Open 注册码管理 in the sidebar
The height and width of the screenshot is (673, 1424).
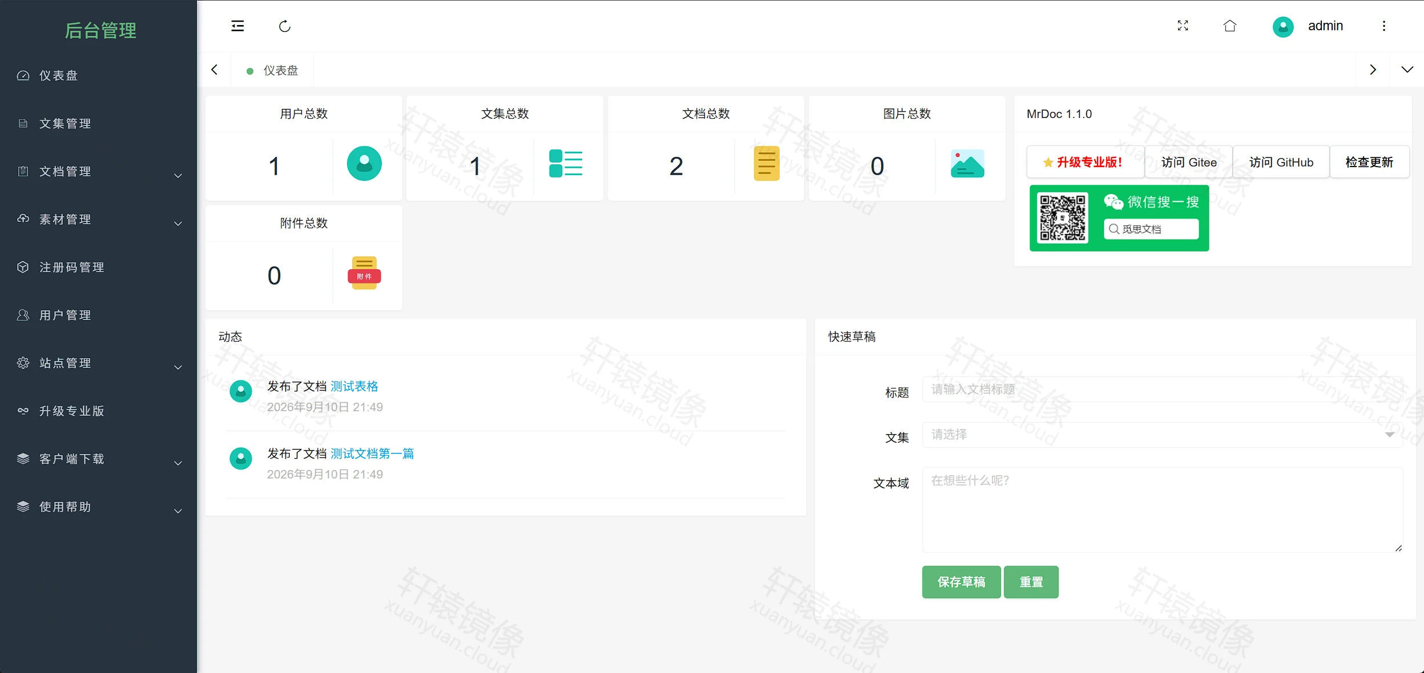tap(98, 267)
